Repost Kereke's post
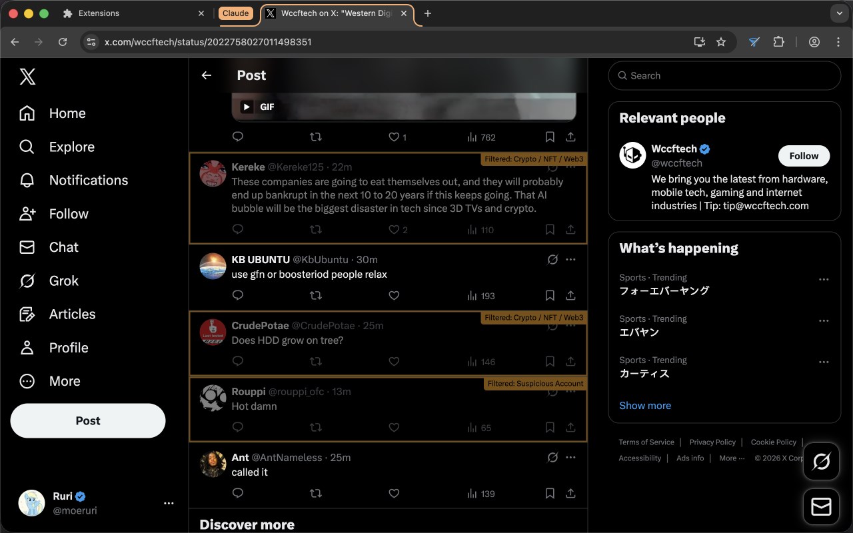The image size is (853, 533). [316, 229]
